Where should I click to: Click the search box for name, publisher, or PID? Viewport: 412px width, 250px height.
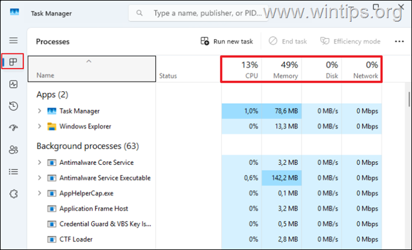click(198, 13)
